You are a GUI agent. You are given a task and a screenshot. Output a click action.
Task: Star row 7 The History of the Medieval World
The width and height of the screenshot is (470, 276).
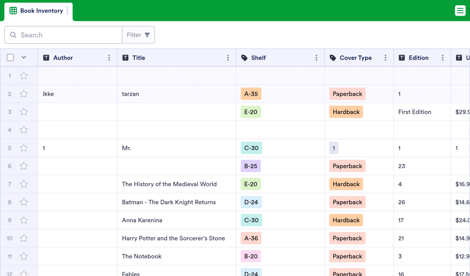point(24,184)
